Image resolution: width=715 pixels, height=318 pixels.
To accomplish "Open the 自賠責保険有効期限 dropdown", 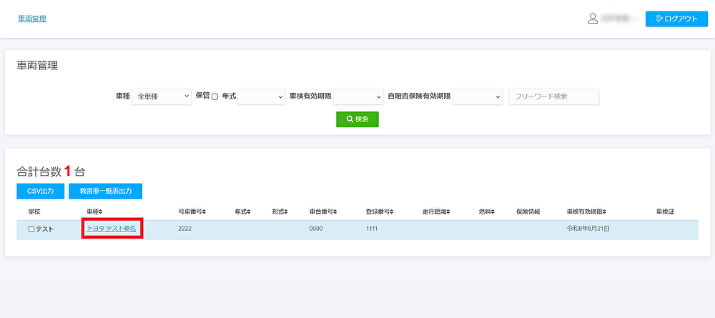I will (478, 96).
